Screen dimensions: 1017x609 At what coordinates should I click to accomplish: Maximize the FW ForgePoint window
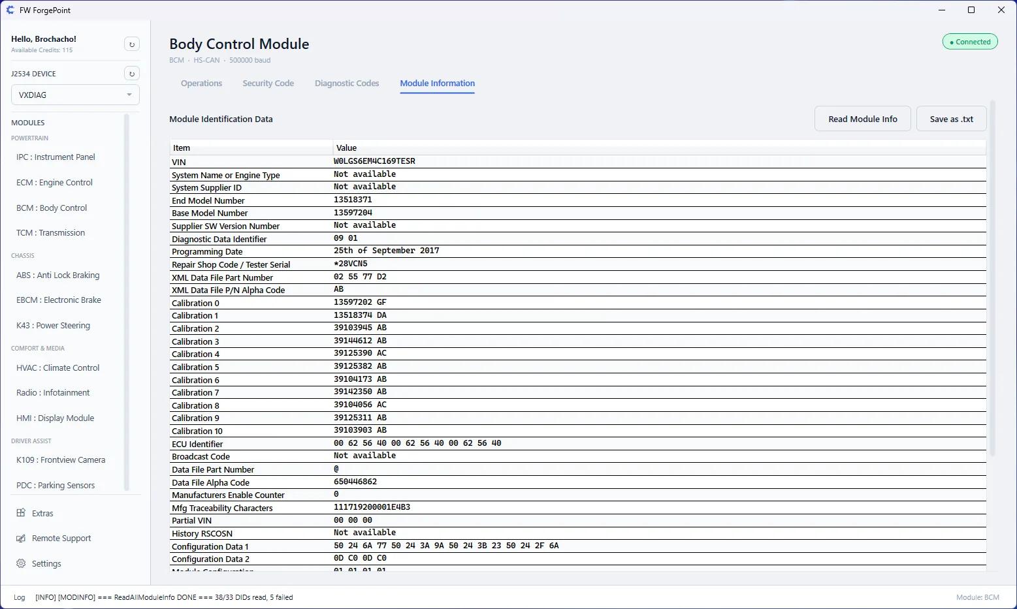pos(971,10)
